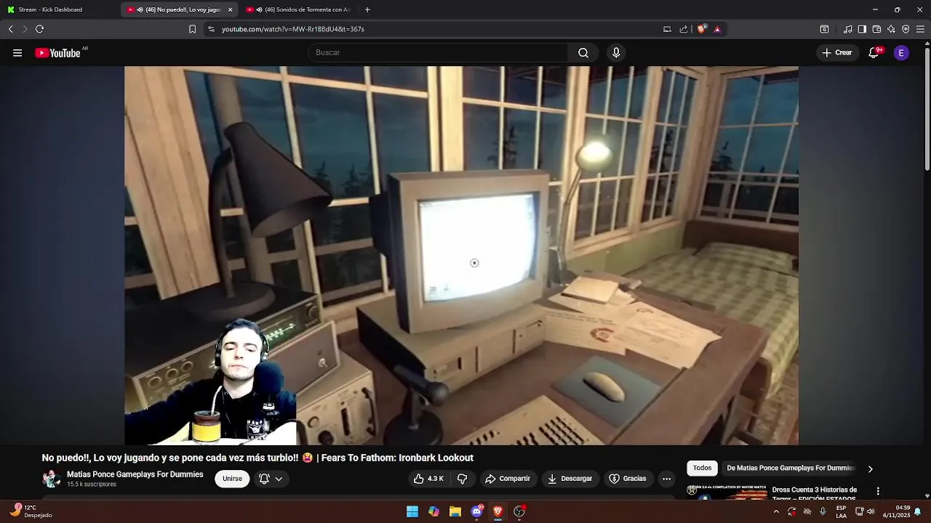
Task: Open the Crear create menu
Action: coord(837,53)
